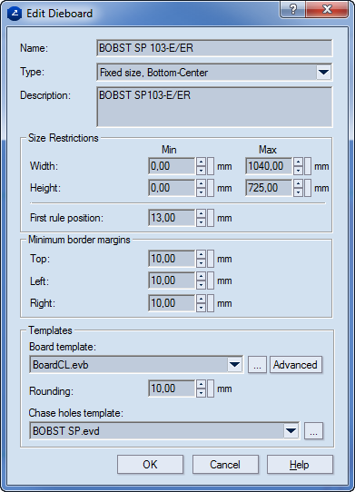
Task: Click into the Description text area
Action: [214, 107]
